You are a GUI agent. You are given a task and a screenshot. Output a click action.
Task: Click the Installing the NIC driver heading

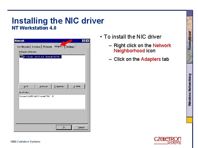pos(58,21)
